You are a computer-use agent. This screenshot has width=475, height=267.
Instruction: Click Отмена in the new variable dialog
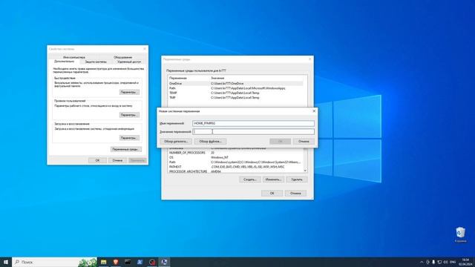coord(304,142)
